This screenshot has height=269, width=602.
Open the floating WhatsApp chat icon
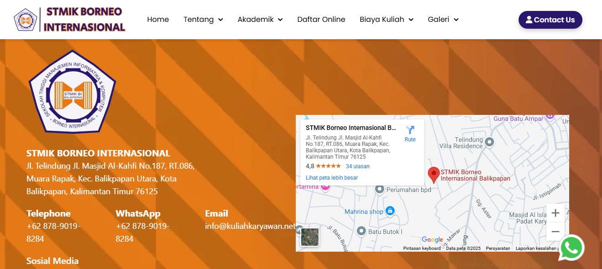pos(571,248)
